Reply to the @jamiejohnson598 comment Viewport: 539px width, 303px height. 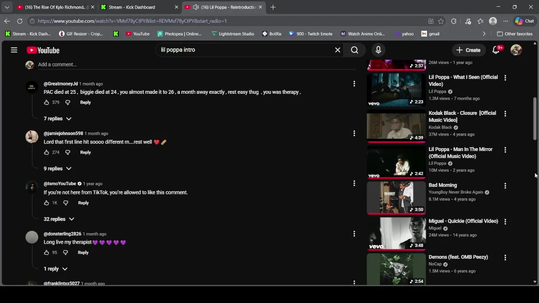click(85, 152)
